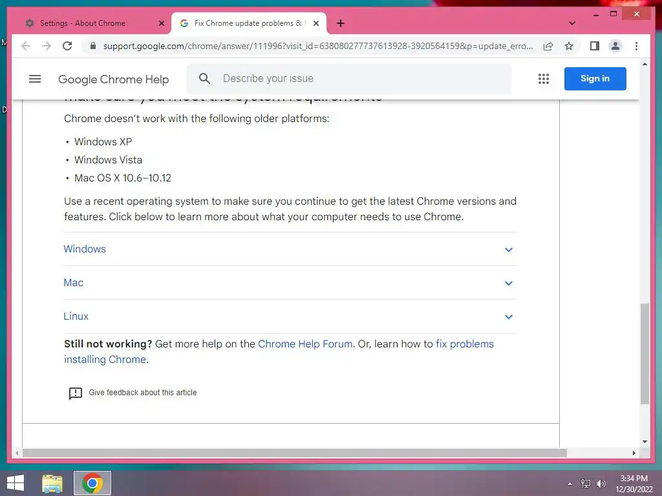Screen dimensions: 662x496
Task: Open the Chrome profile avatar
Action: pos(615,46)
